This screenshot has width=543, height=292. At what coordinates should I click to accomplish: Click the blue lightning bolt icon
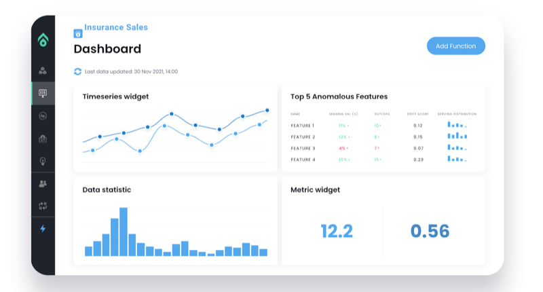[43, 229]
